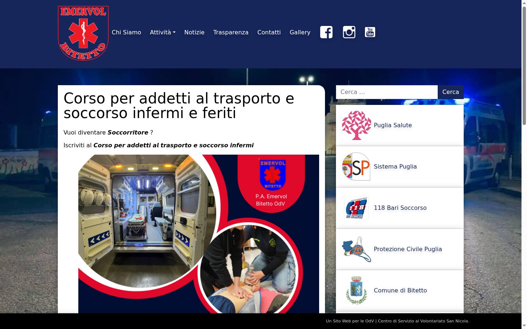Open the Notizie menu item

(x=194, y=32)
